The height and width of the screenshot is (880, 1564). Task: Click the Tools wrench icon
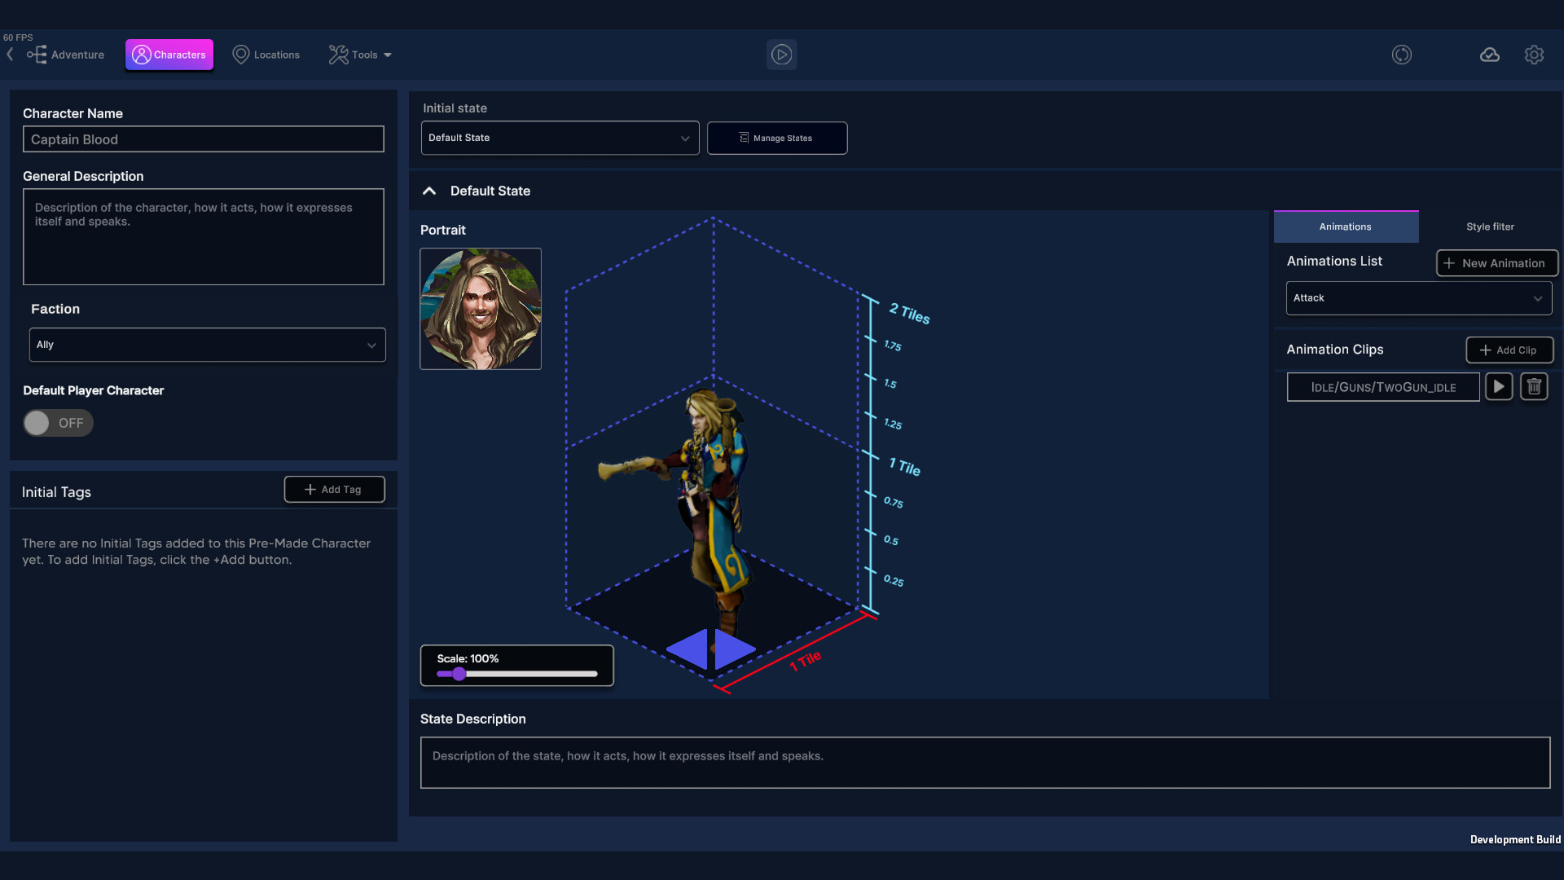click(x=337, y=55)
